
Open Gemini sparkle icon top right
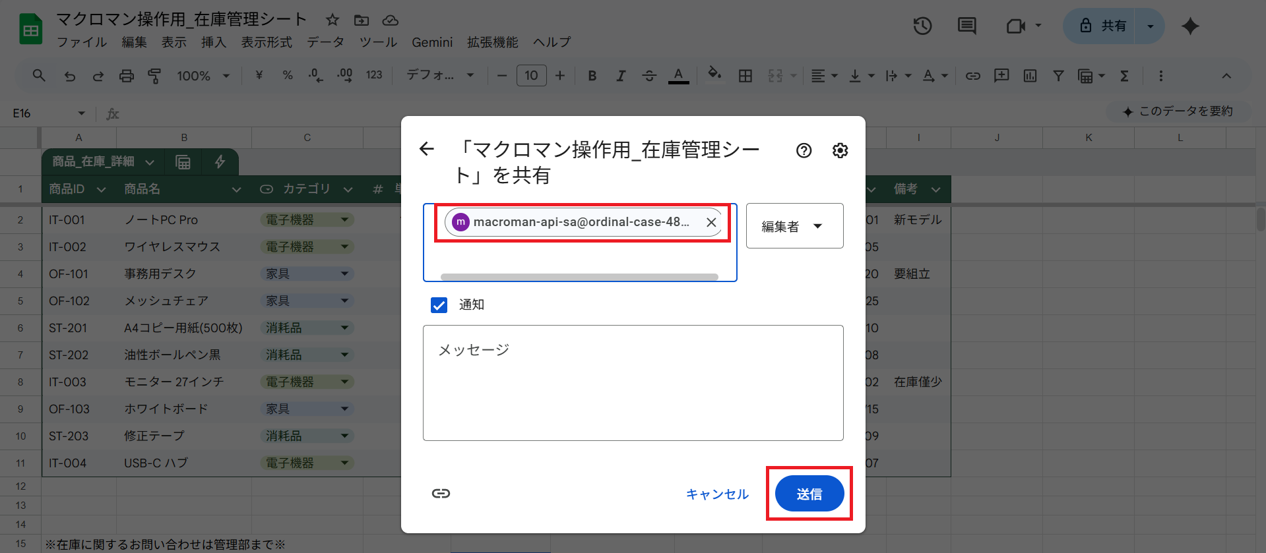click(1190, 26)
